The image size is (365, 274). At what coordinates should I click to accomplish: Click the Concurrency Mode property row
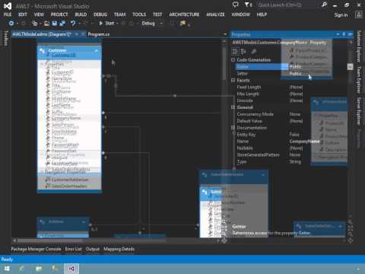pyautogui.click(x=291, y=114)
